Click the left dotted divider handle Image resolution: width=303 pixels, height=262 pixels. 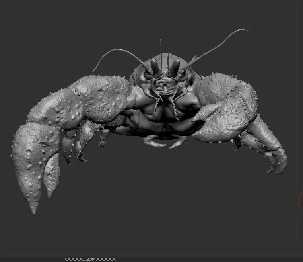(74, 260)
